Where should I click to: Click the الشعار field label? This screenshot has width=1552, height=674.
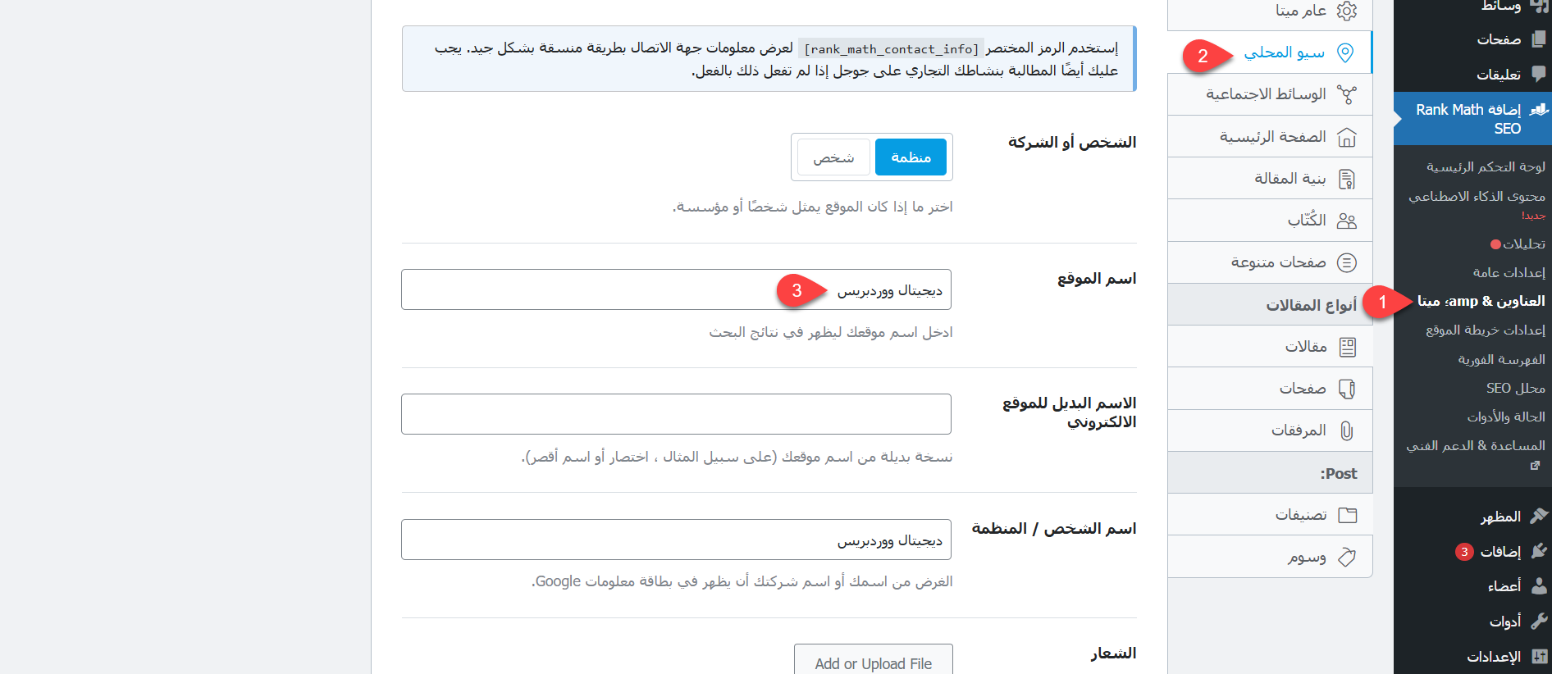[1113, 654]
